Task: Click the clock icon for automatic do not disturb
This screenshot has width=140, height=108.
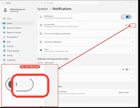Action: coord(41,33)
